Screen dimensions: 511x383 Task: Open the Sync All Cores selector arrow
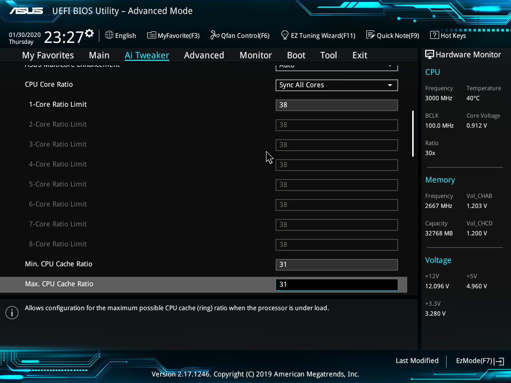389,85
